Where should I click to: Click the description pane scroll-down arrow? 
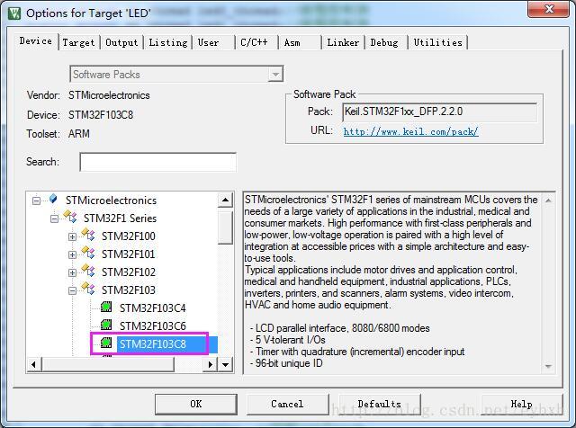(548, 367)
